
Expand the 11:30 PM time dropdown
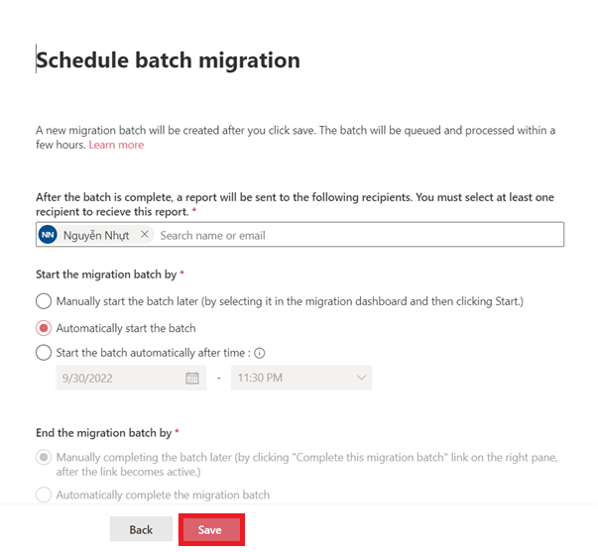(x=360, y=378)
